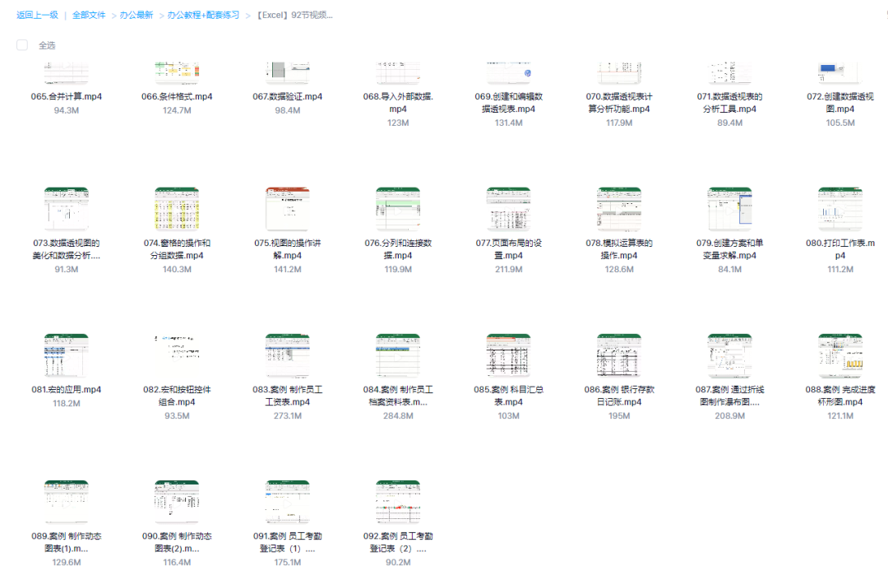The height and width of the screenshot is (575, 888).
Task: Select 088.案例 完成进度杯形图.mp4 thumbnail
Action: (840, 355)
